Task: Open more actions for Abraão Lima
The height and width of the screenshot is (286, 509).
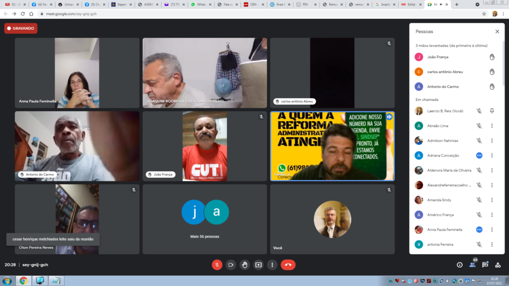Action: 492,126
